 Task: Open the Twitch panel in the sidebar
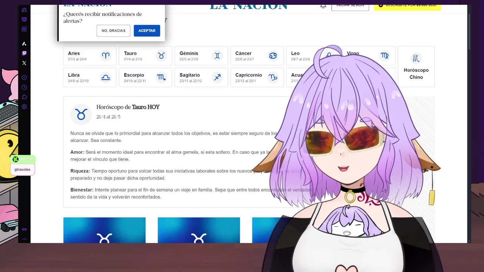tap(24, 53)
